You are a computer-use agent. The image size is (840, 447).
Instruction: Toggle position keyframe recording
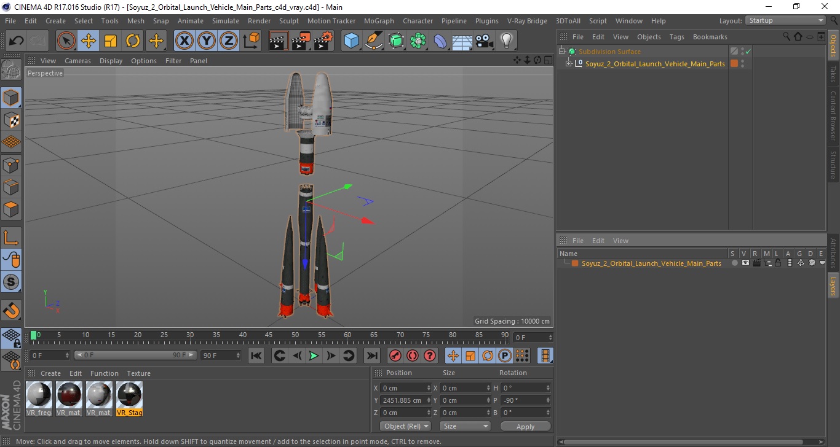[453, 355]
